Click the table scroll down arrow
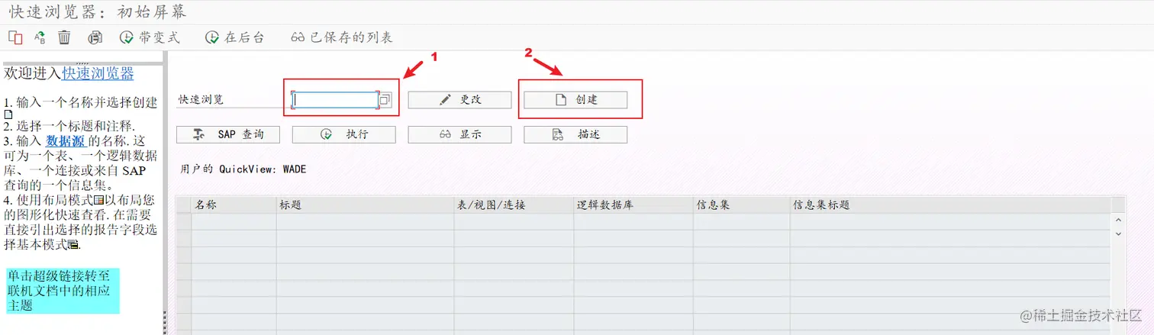Viewport: 1154px width, 335px height. tap(1118, 233)
